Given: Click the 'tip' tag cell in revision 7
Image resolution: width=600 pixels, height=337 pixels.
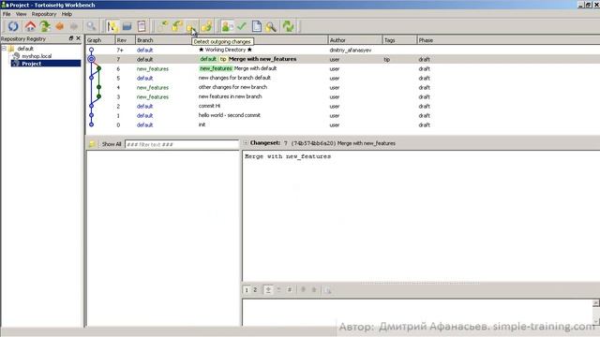Looking at the screenshot, I should [387, 59].
